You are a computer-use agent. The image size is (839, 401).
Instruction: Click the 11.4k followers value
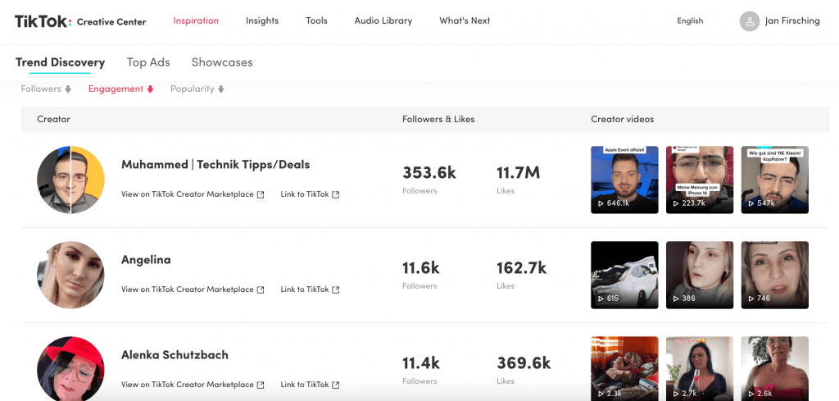coord(421,363)
